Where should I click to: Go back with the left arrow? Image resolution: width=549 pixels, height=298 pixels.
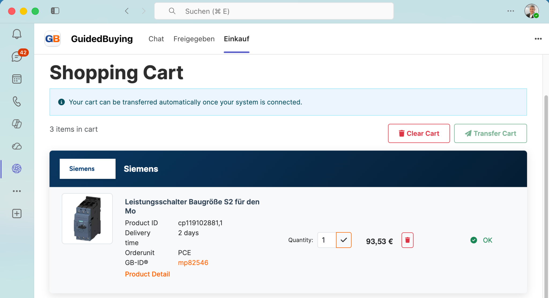click(127, 11)
